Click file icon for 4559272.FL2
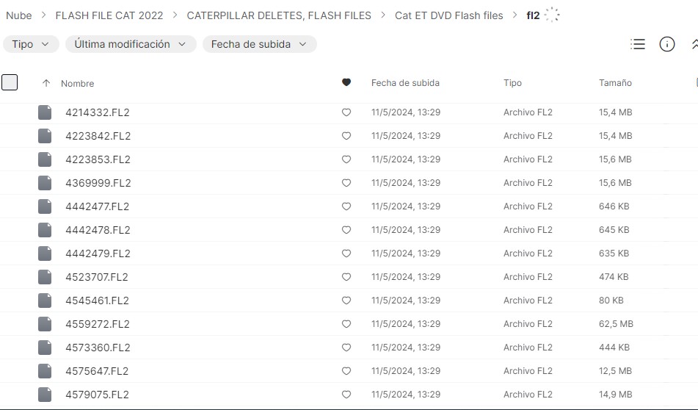The image size is (698, 410). [45, 324]
